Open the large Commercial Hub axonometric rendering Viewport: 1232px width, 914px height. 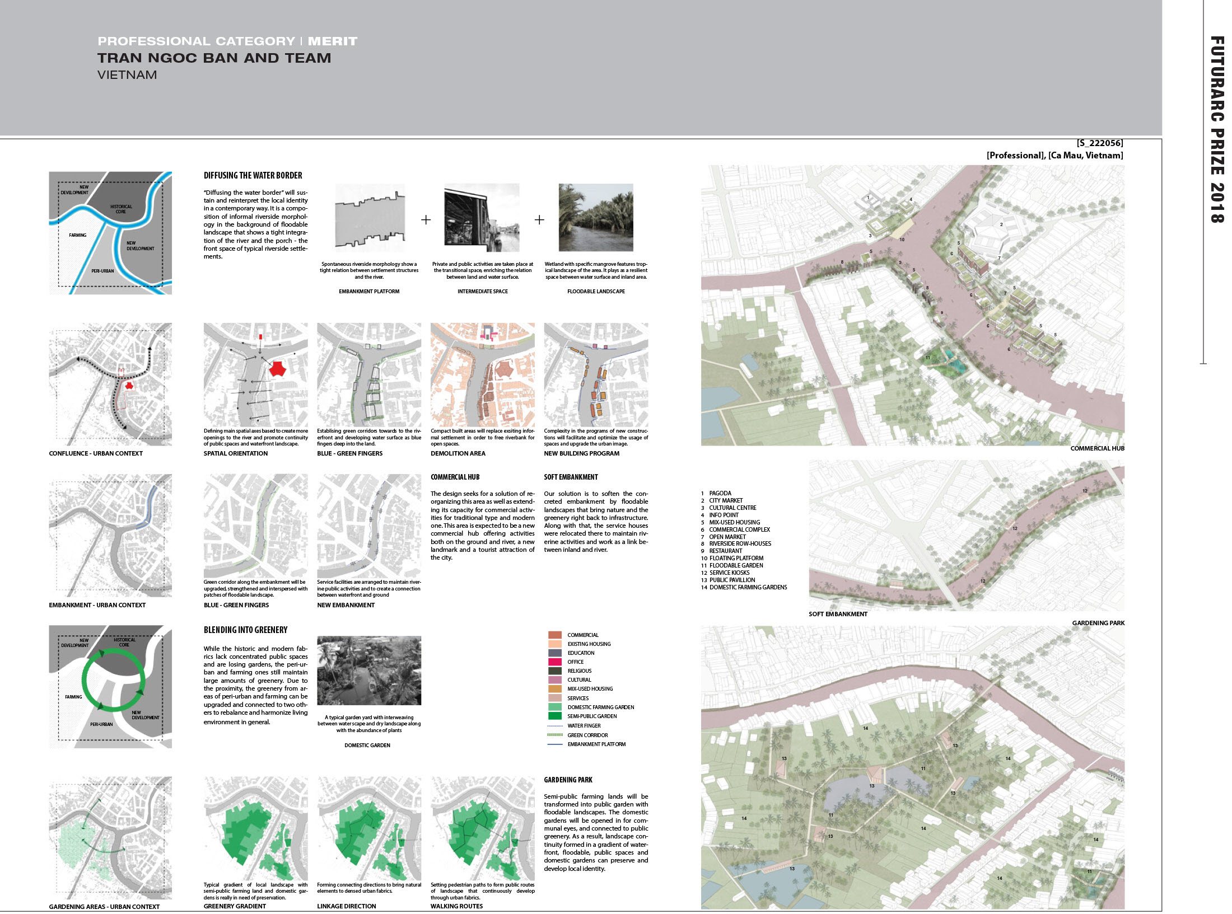913,305
